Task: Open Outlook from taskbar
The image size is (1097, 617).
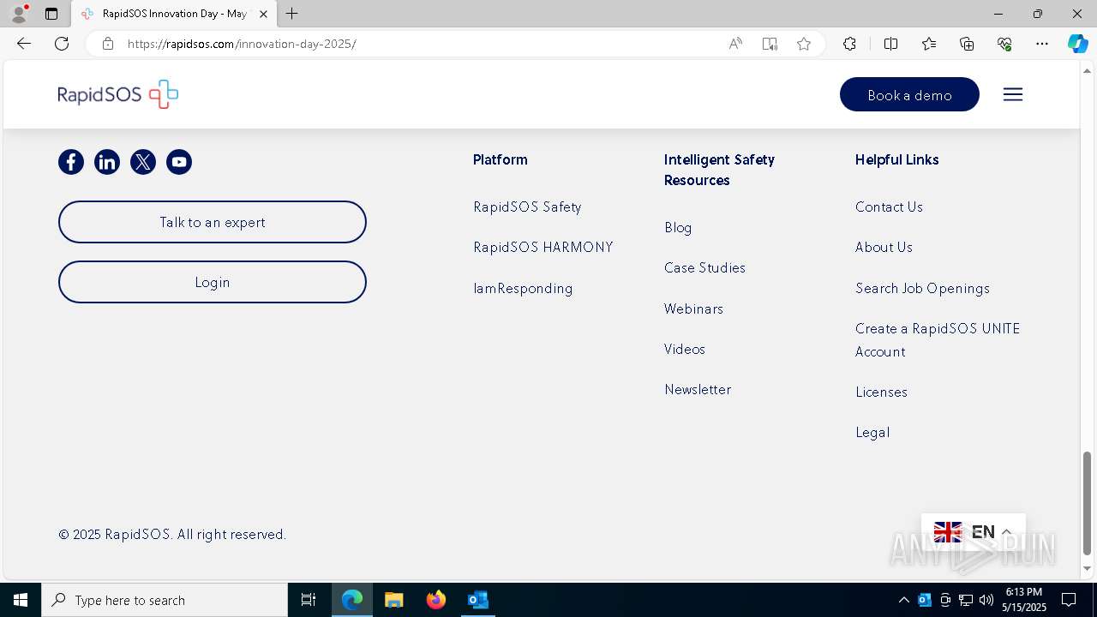Action: 477,600
